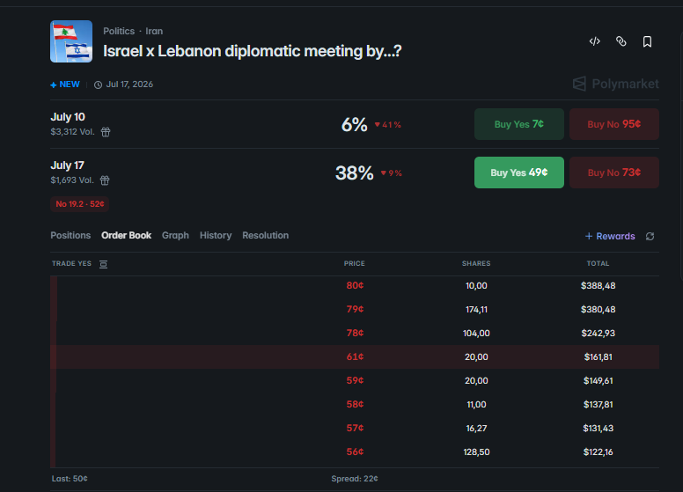The height and width of the screenshot is (492, 683).
Task: Select the 59¢ ask price
Action: [x=355, y=380]
